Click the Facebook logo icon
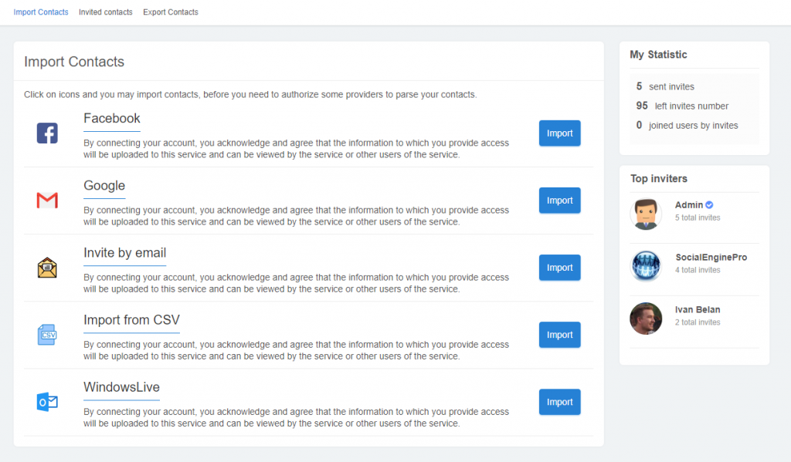 click(47, 133)
